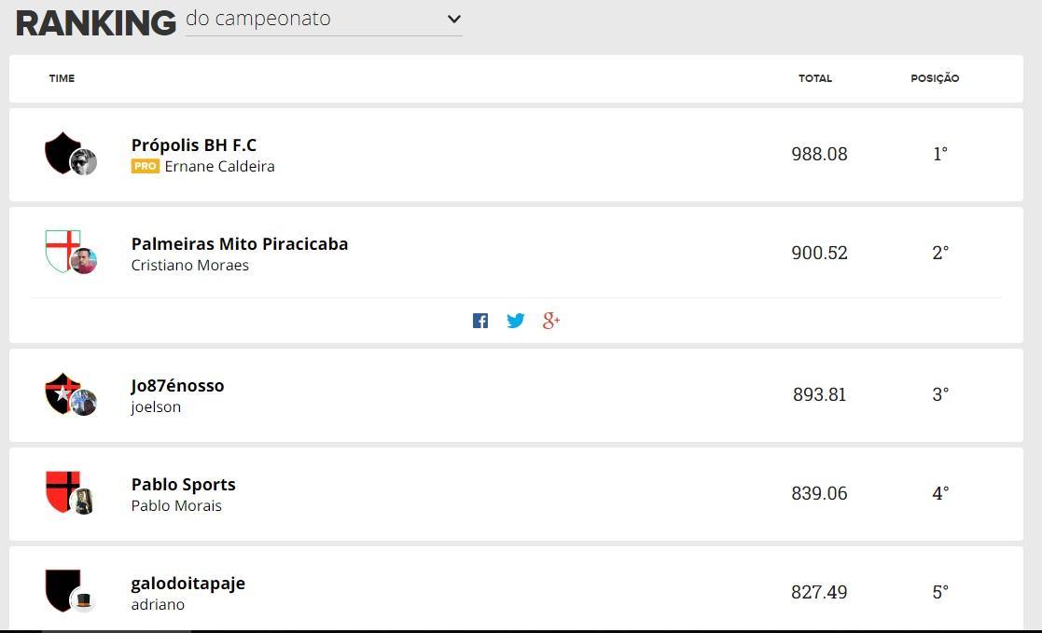Click Palmeiras Mito Piracicaba red cross shield
This screenshot has width=1042, height=633.
63,251
